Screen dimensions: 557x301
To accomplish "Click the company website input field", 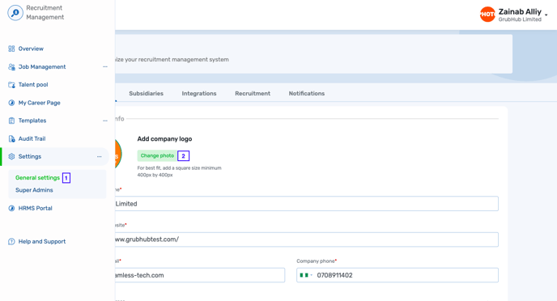I will (x=307, y=240).
